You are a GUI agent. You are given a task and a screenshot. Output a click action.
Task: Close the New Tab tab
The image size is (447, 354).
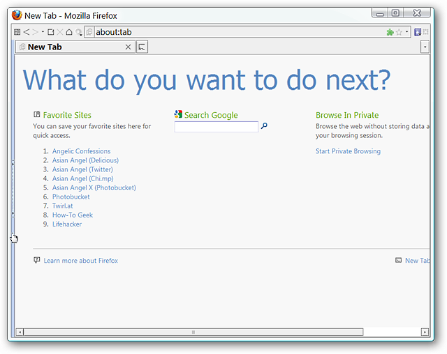pos(129,47)
